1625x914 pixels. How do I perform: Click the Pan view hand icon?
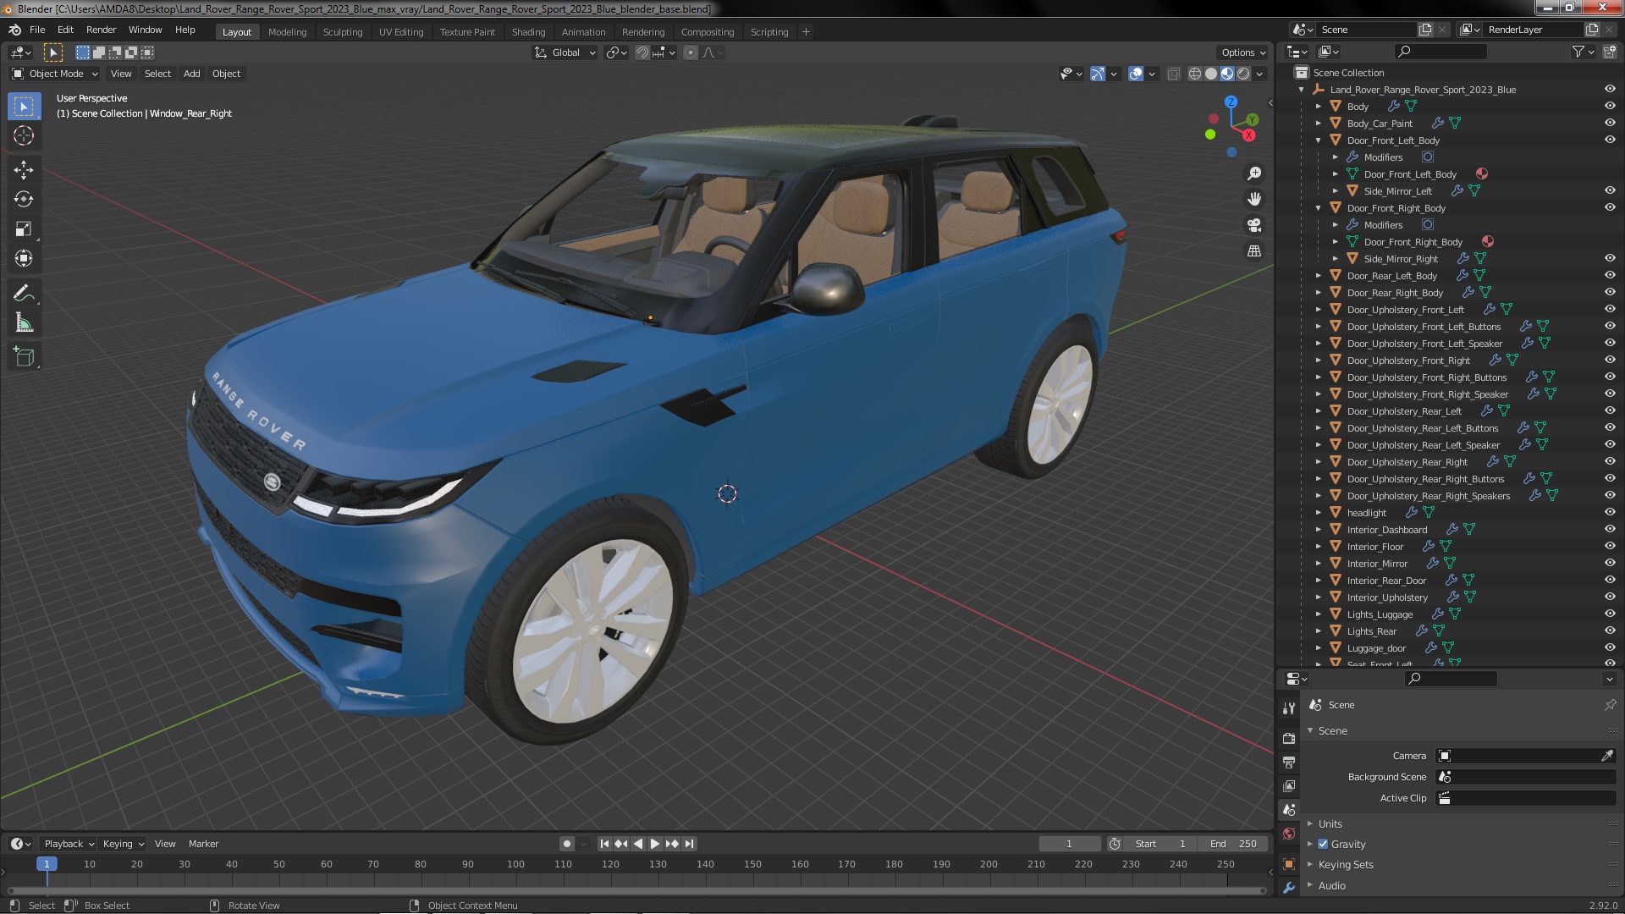[x=1254, y=199]
